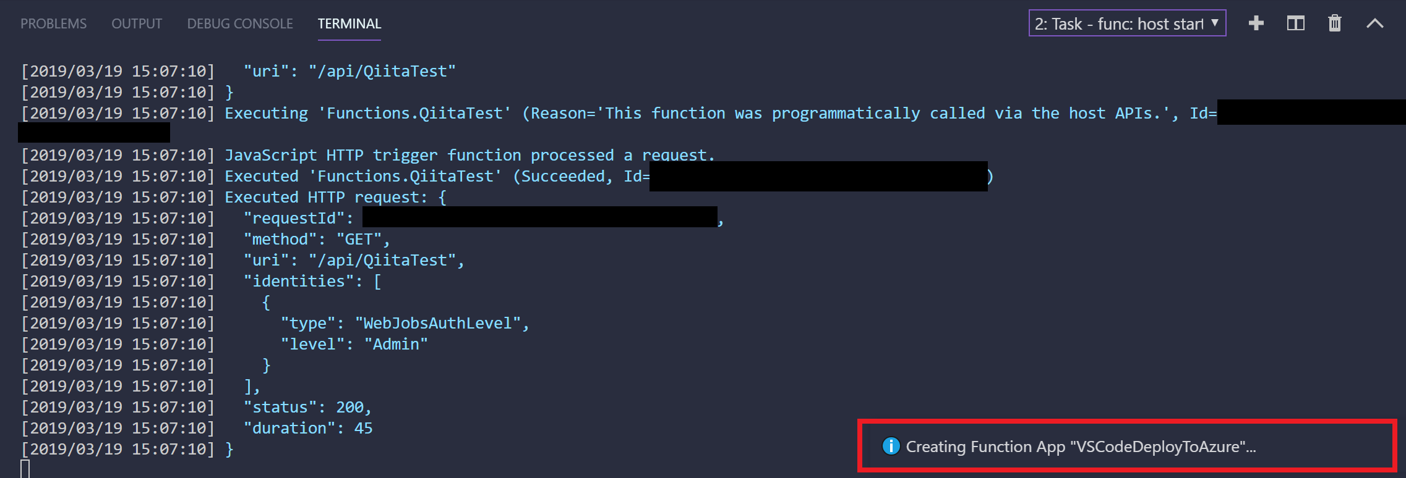The image size is (1406, 478).
Task: Open a new integrated terminal with the plus icon
Action: click(1256, 23)
